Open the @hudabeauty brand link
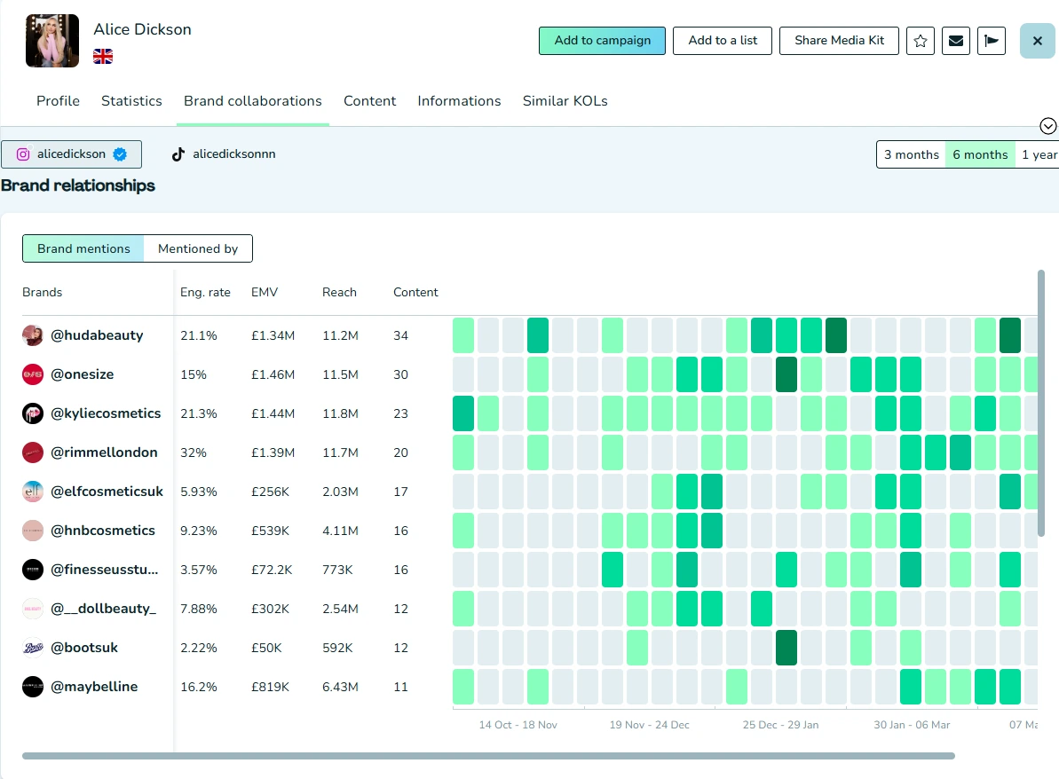Viewport: 1059px width, 779px height. [98, 334]
